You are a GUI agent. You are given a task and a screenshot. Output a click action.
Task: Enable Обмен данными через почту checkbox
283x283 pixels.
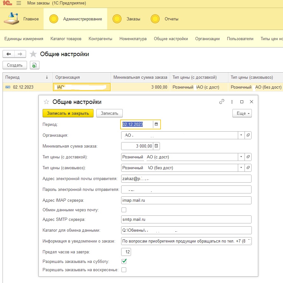[x=124, y=210]
